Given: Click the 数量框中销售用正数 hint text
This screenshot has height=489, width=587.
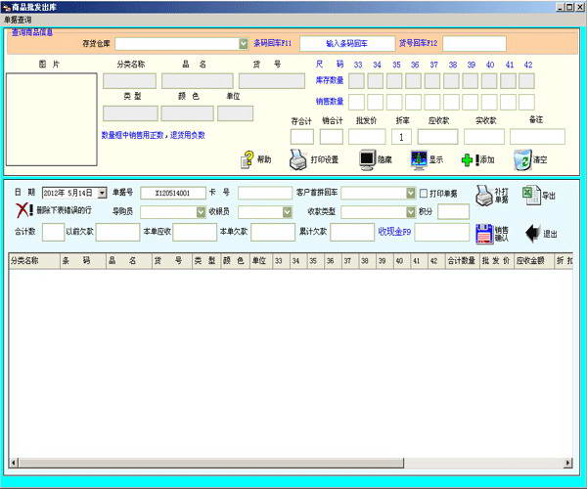Looking at the screenshot, I should click(154, 135).
